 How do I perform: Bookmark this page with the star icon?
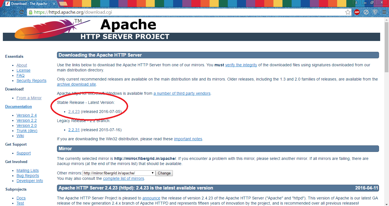click(348, 12)
